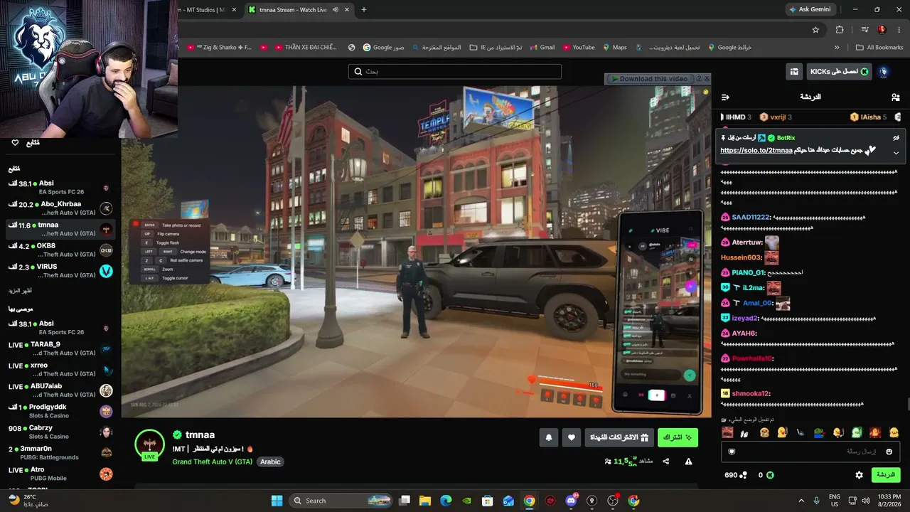Open the tmnaa channel avatar with LIVE badge
Viewport: 910px width, 512px height.
149,444
